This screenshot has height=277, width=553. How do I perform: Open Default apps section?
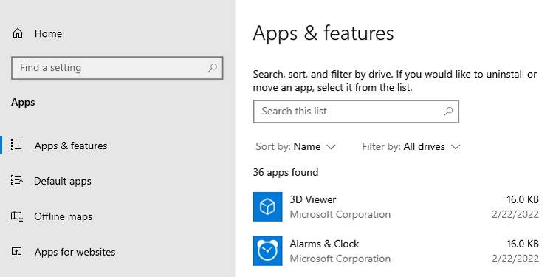click(63, 181)
